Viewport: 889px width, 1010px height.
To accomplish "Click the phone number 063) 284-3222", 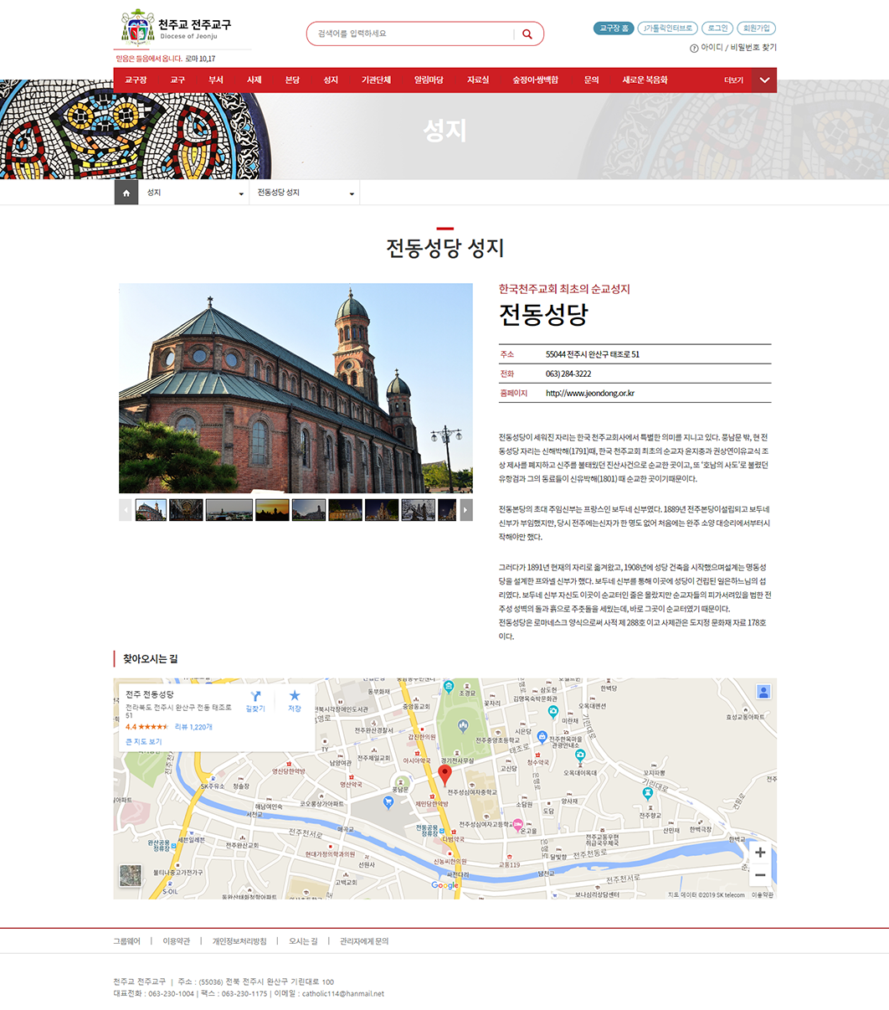I will coord(568,374).
